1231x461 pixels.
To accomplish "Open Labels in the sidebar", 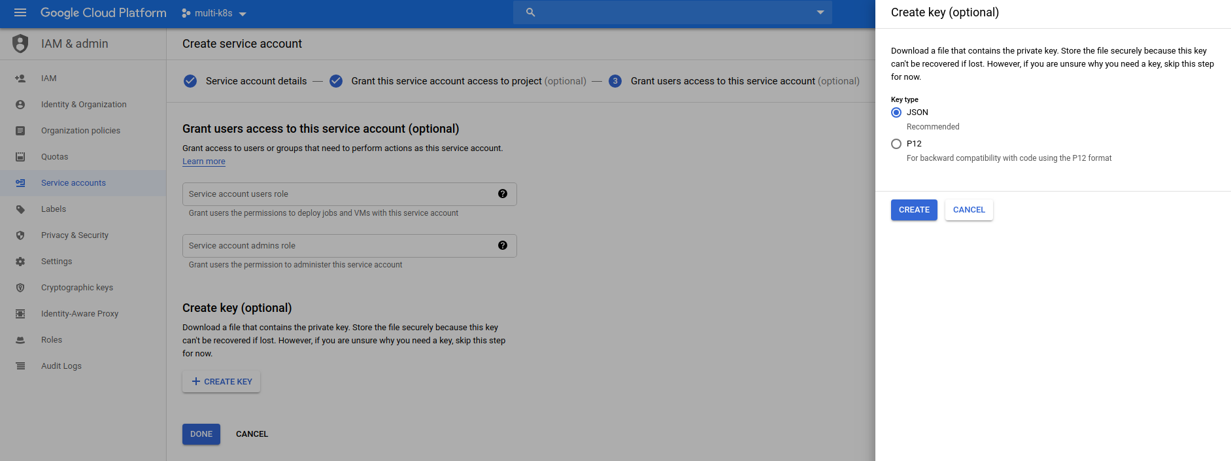I will [x=83, y=209].
